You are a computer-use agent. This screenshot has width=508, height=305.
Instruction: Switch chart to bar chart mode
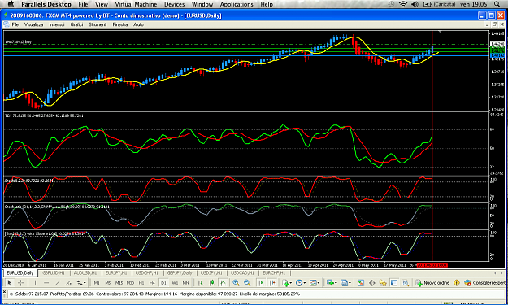(x=201, y=283)
